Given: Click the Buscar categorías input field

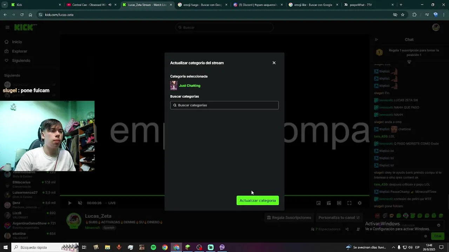Looking at the screenshot, I should point(224,105).
